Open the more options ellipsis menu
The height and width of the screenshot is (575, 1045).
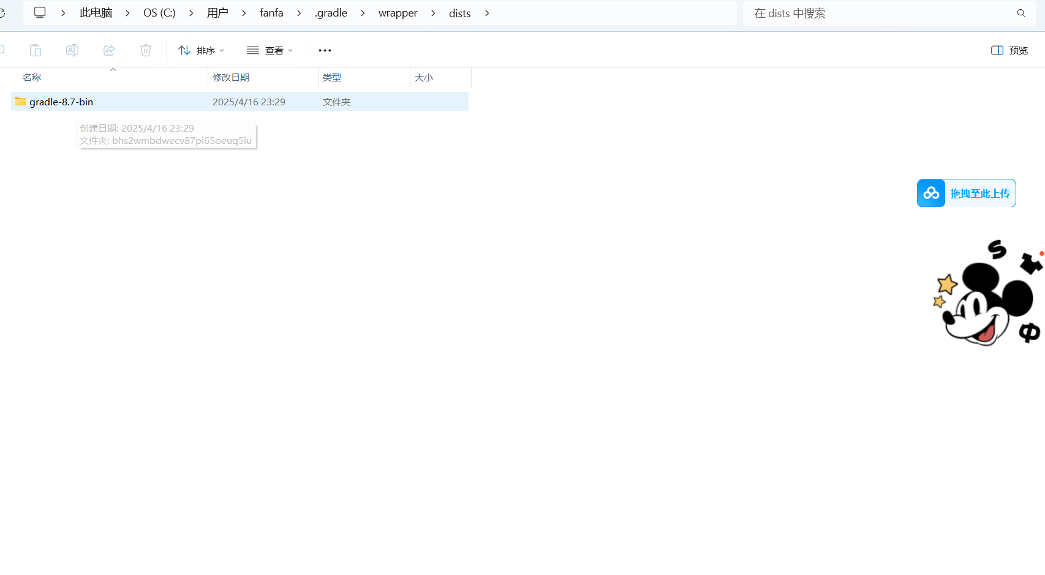tap(325, 50)
